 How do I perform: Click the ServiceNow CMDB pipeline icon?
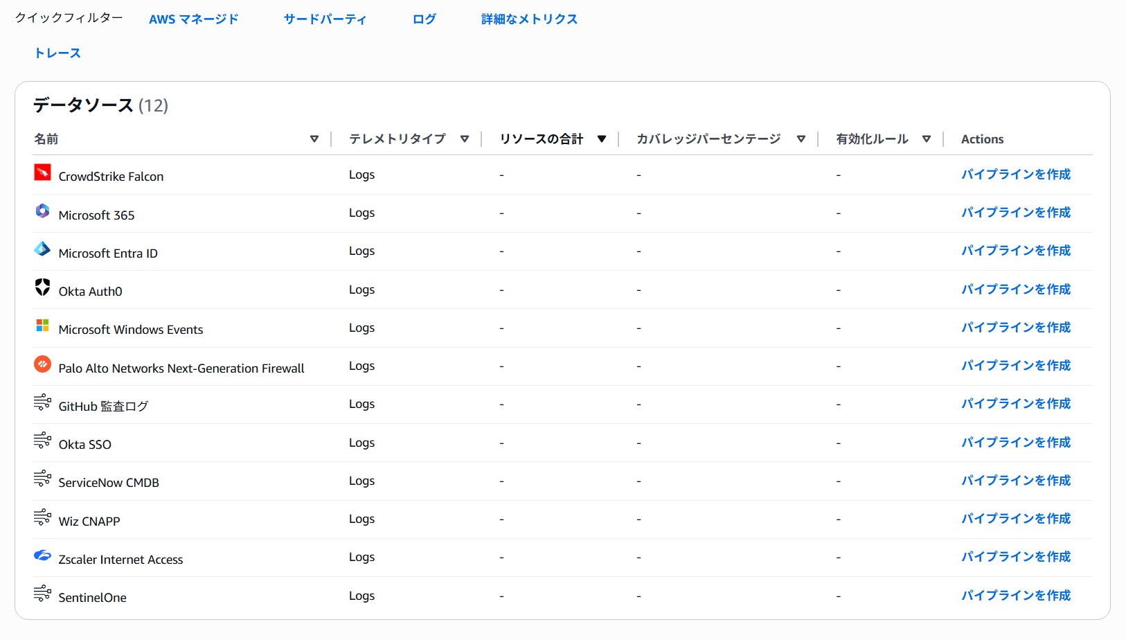tap(42, 478)
